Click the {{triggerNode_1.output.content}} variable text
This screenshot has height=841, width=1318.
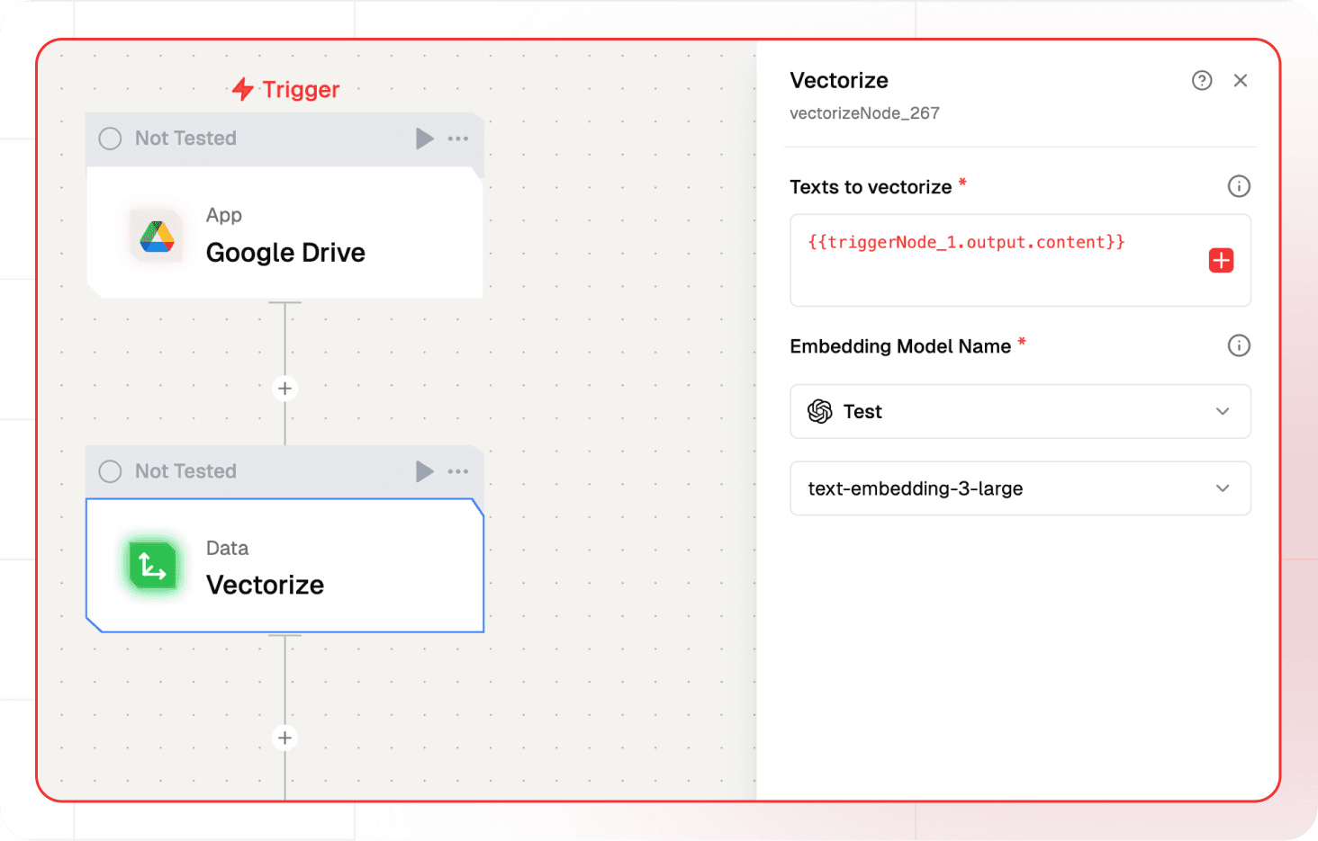(x=966, y=242)
